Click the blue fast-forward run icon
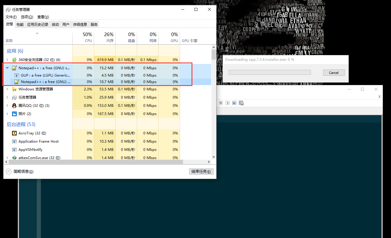Screen dimensions: 391x238 click(x=234, y=103)
